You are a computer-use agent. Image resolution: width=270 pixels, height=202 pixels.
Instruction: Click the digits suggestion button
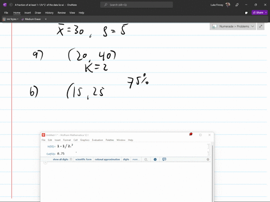(x=126, y=159)
